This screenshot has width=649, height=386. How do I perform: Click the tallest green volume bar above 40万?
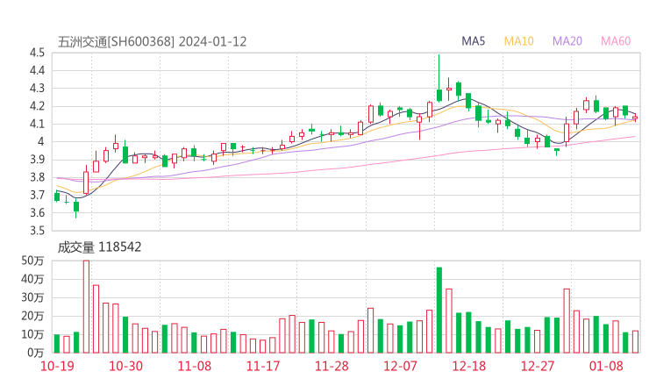439,311
